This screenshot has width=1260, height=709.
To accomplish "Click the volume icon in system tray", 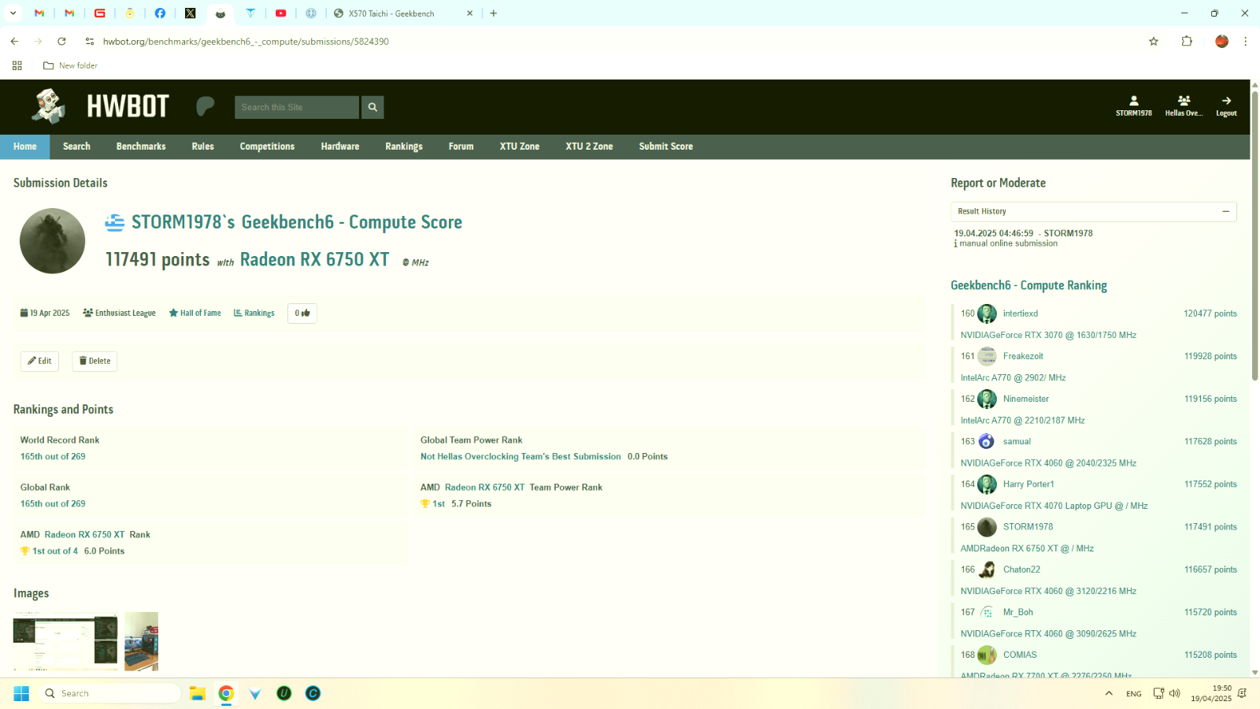I will click(x=1174, y=693).
